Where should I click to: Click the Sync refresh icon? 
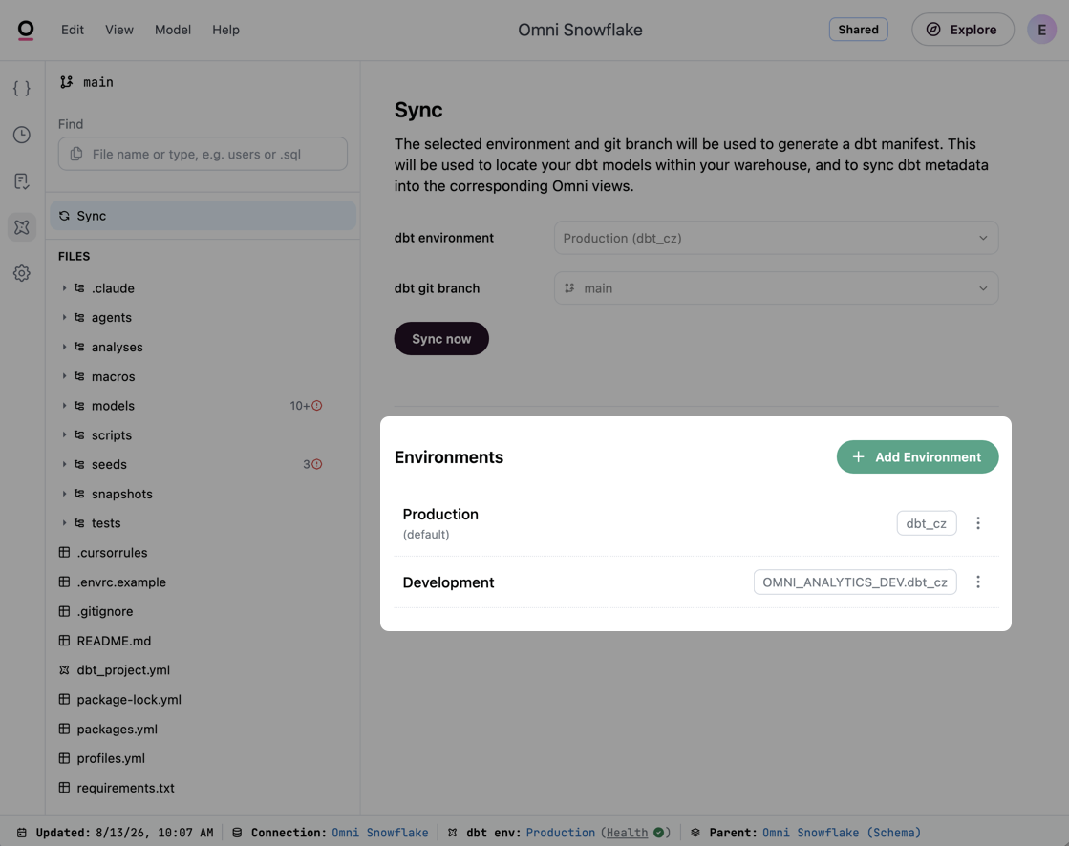[x=64, y=216]
